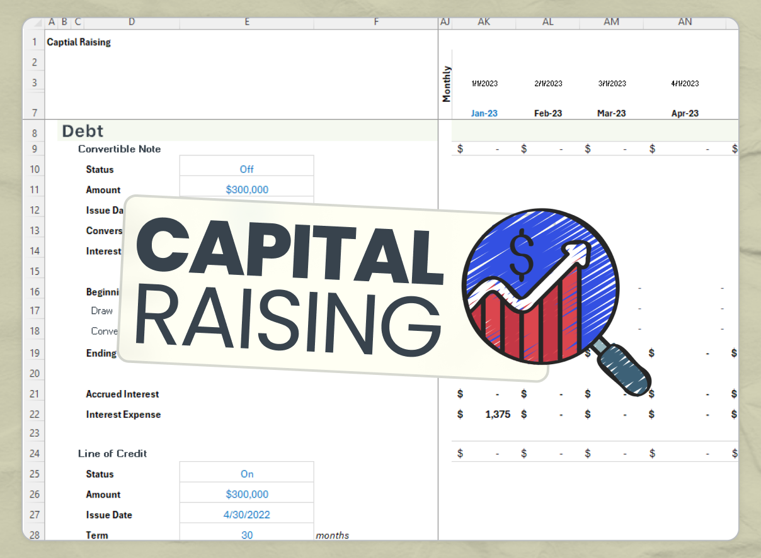Select row 22 header
761x558 pixels.
pos(34,414)
